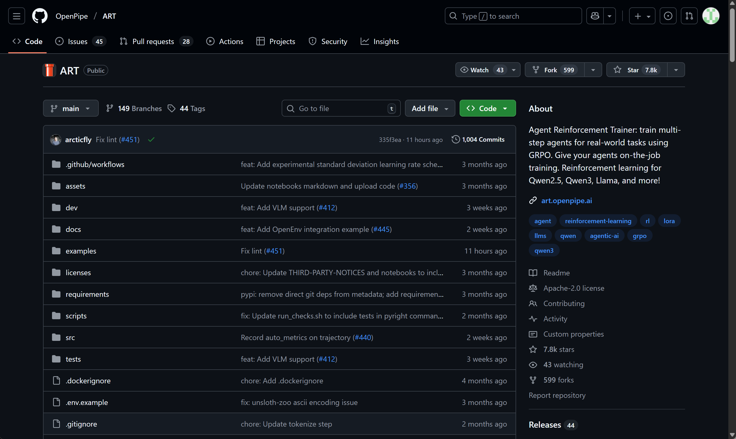Open the Copilot chat icon

tap(595, 16)
